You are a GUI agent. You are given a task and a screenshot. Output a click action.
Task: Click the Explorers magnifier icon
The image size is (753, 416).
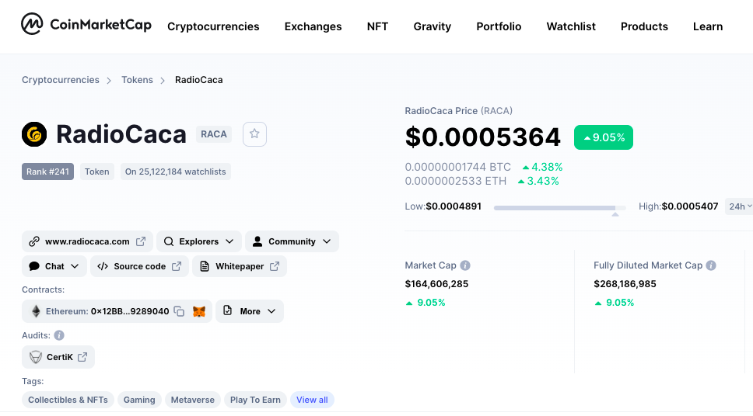tap(169, 241)
